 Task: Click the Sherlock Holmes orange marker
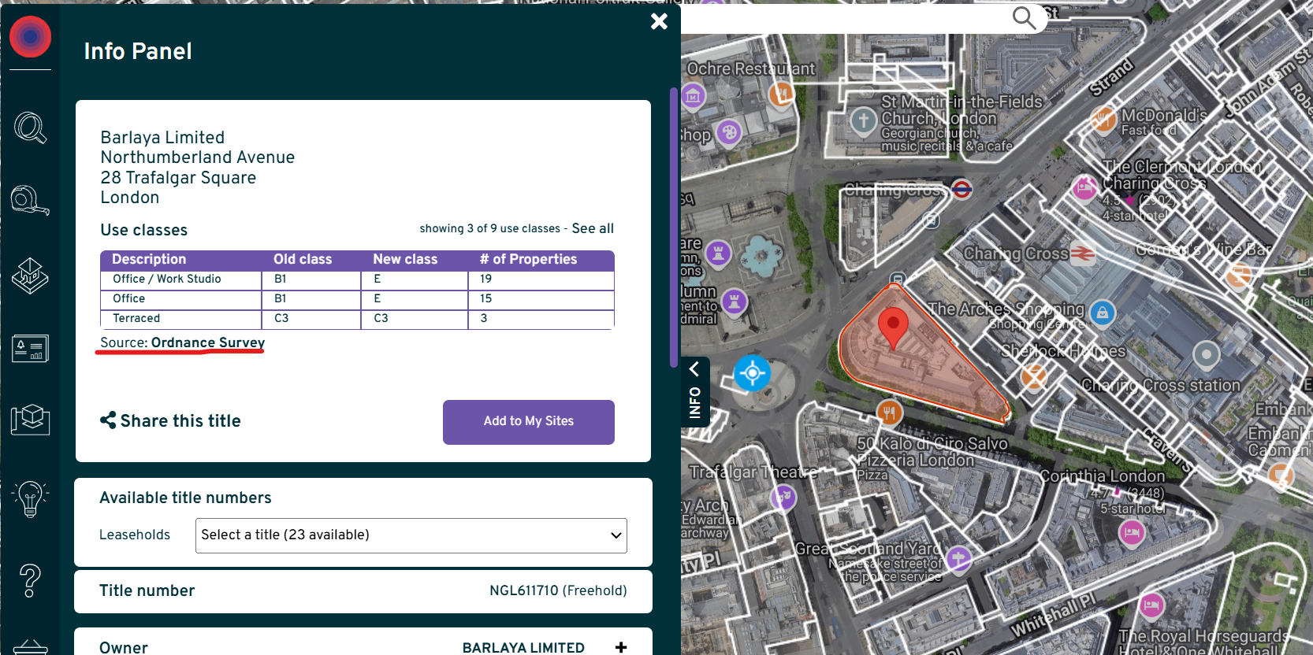point(1034,377)
